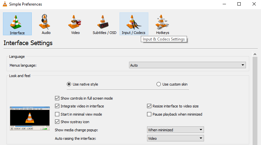Close the Simple Preferences window
The height and width of the screenshot is (145, 261).
(254, 4)
